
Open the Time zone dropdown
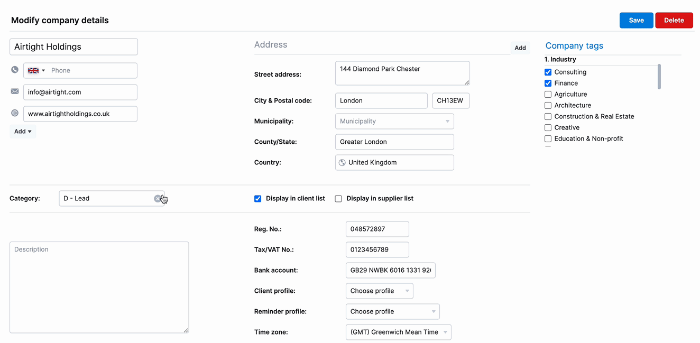coord(399,332)
